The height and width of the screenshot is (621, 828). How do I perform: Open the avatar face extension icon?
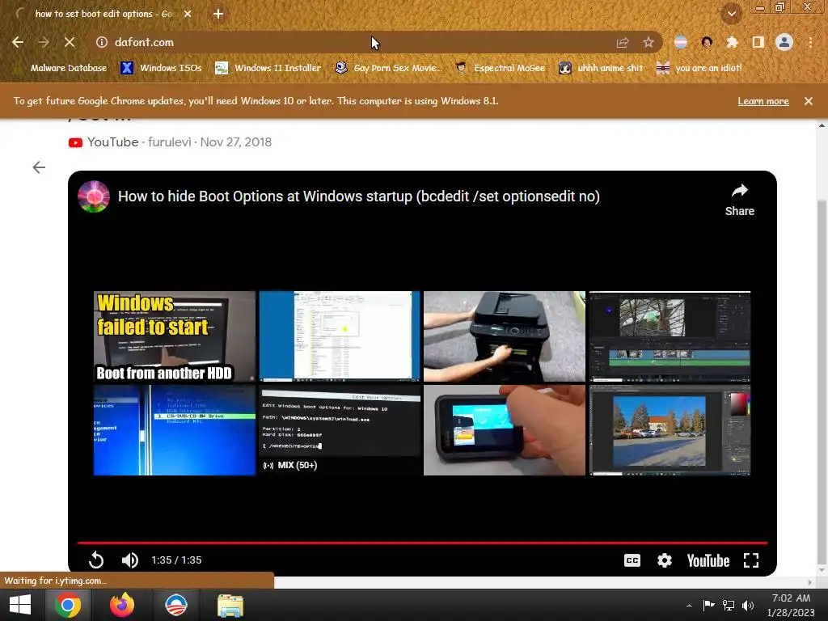coord(707,42)
